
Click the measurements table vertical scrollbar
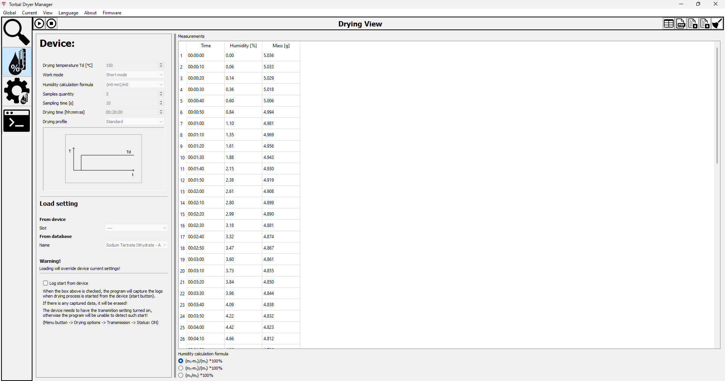coord(717,105)
